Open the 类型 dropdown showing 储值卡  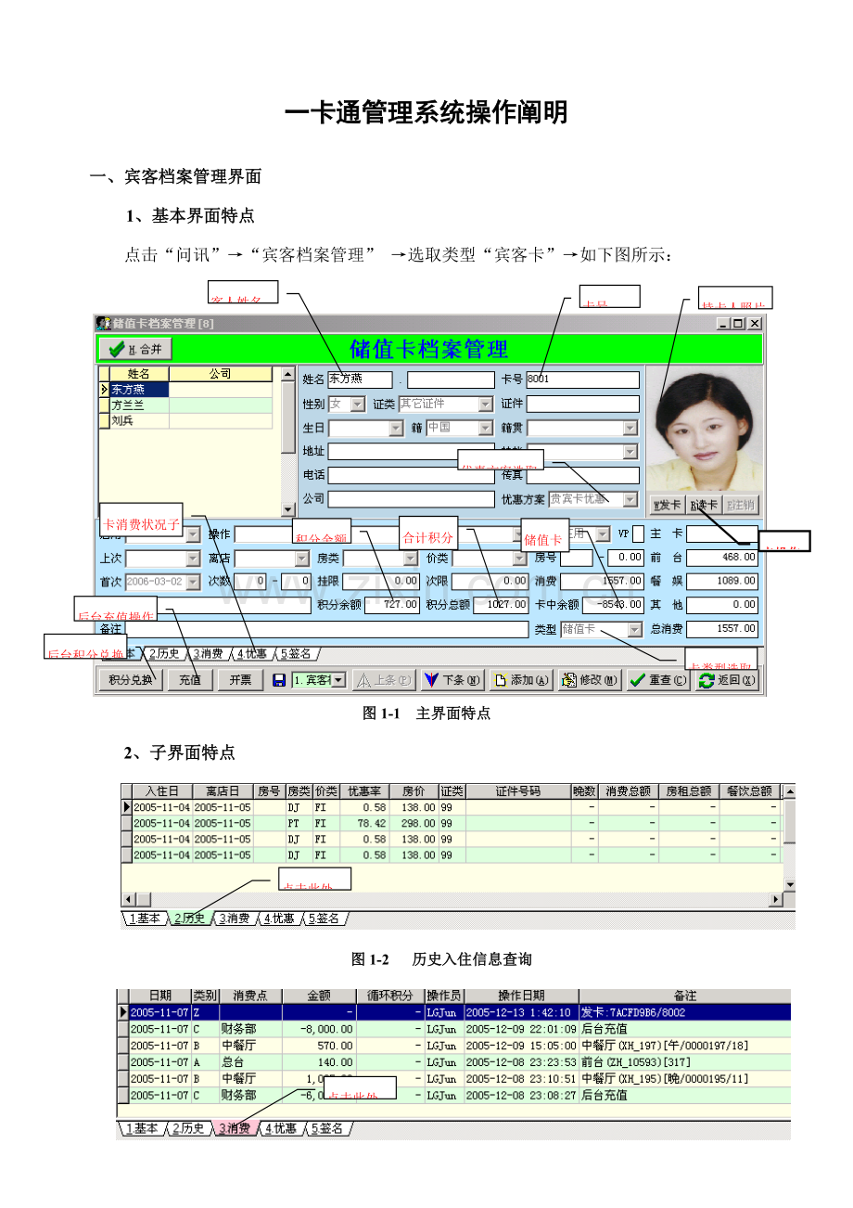click(x=634, y=630)
